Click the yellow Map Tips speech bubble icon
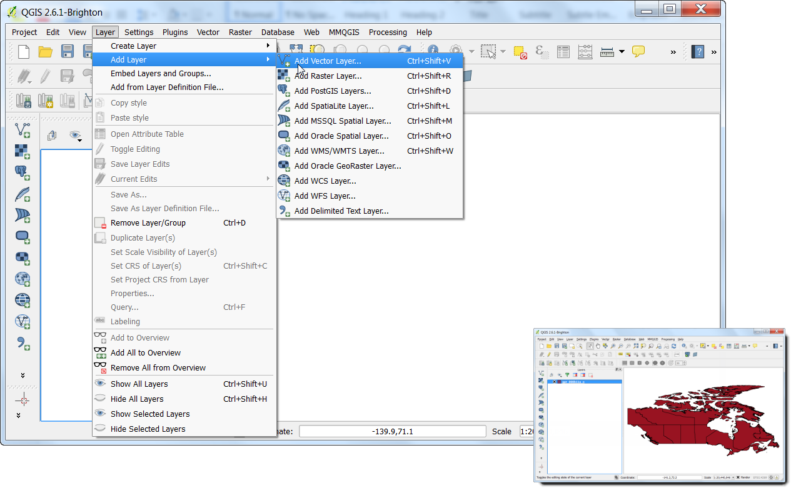This screenshot has width=796, height=488. pos(638,52)
